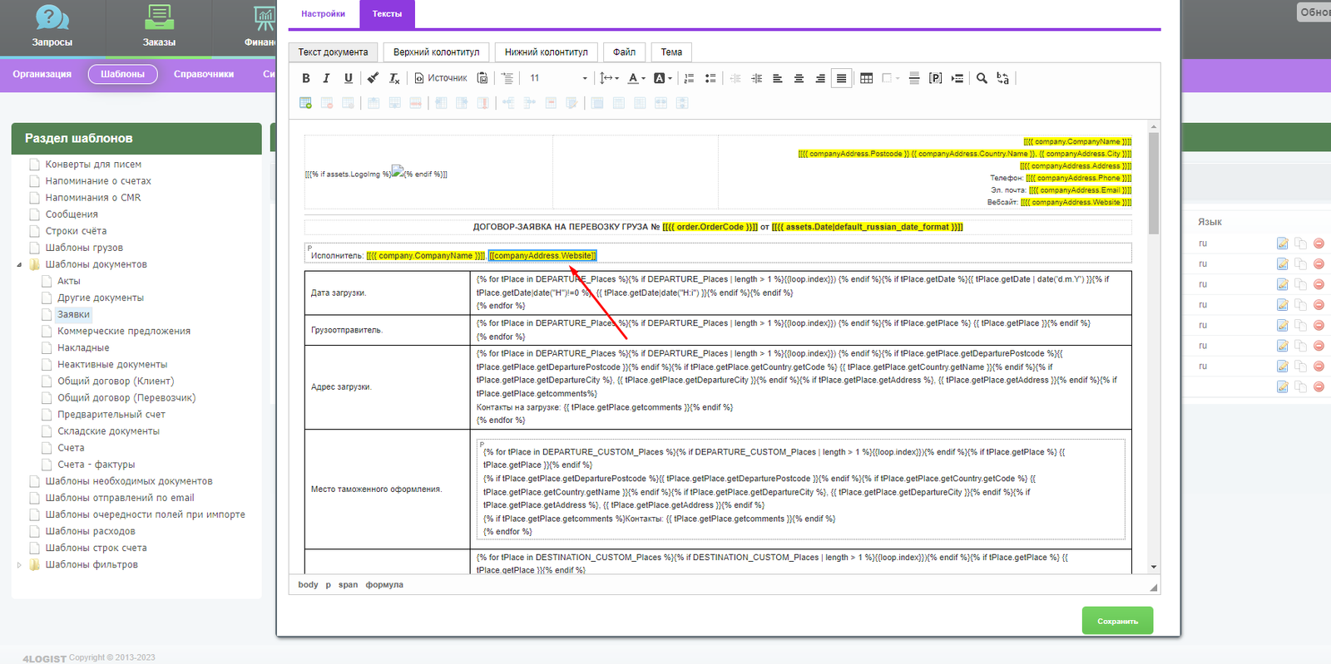
Task: Toggle bold formatting in editor toolbar
Action: (306, 78)
